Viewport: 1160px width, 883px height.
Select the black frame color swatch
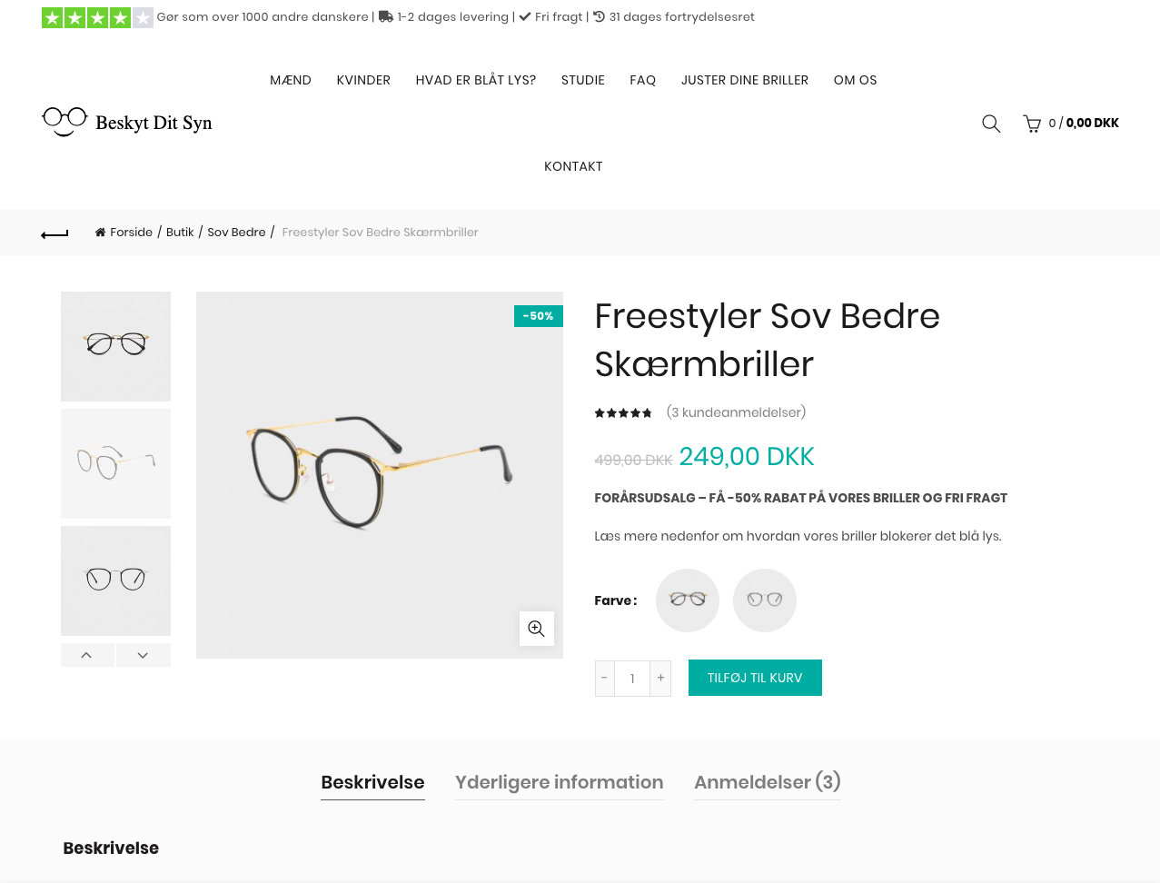(688, 600)
